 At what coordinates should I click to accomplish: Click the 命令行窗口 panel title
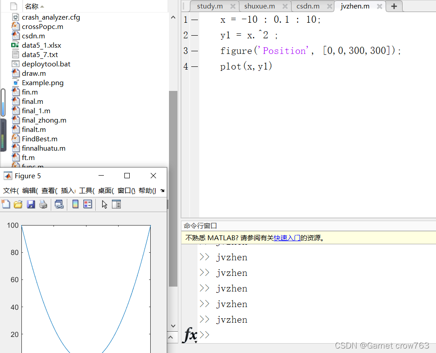tap(200, 226)
